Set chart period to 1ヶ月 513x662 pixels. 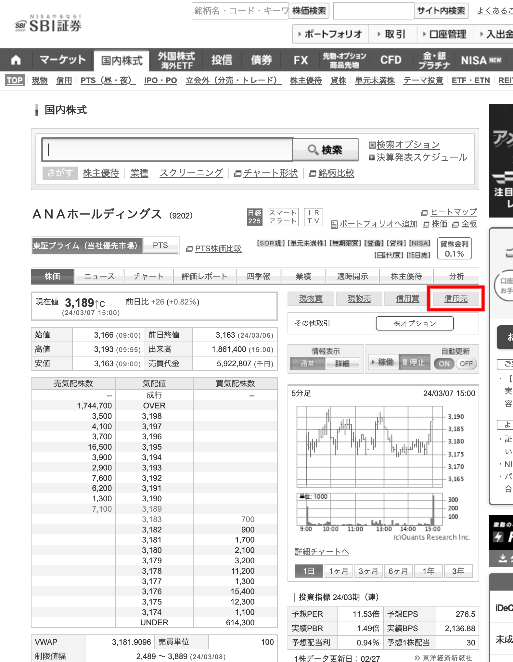coord(339,571)
